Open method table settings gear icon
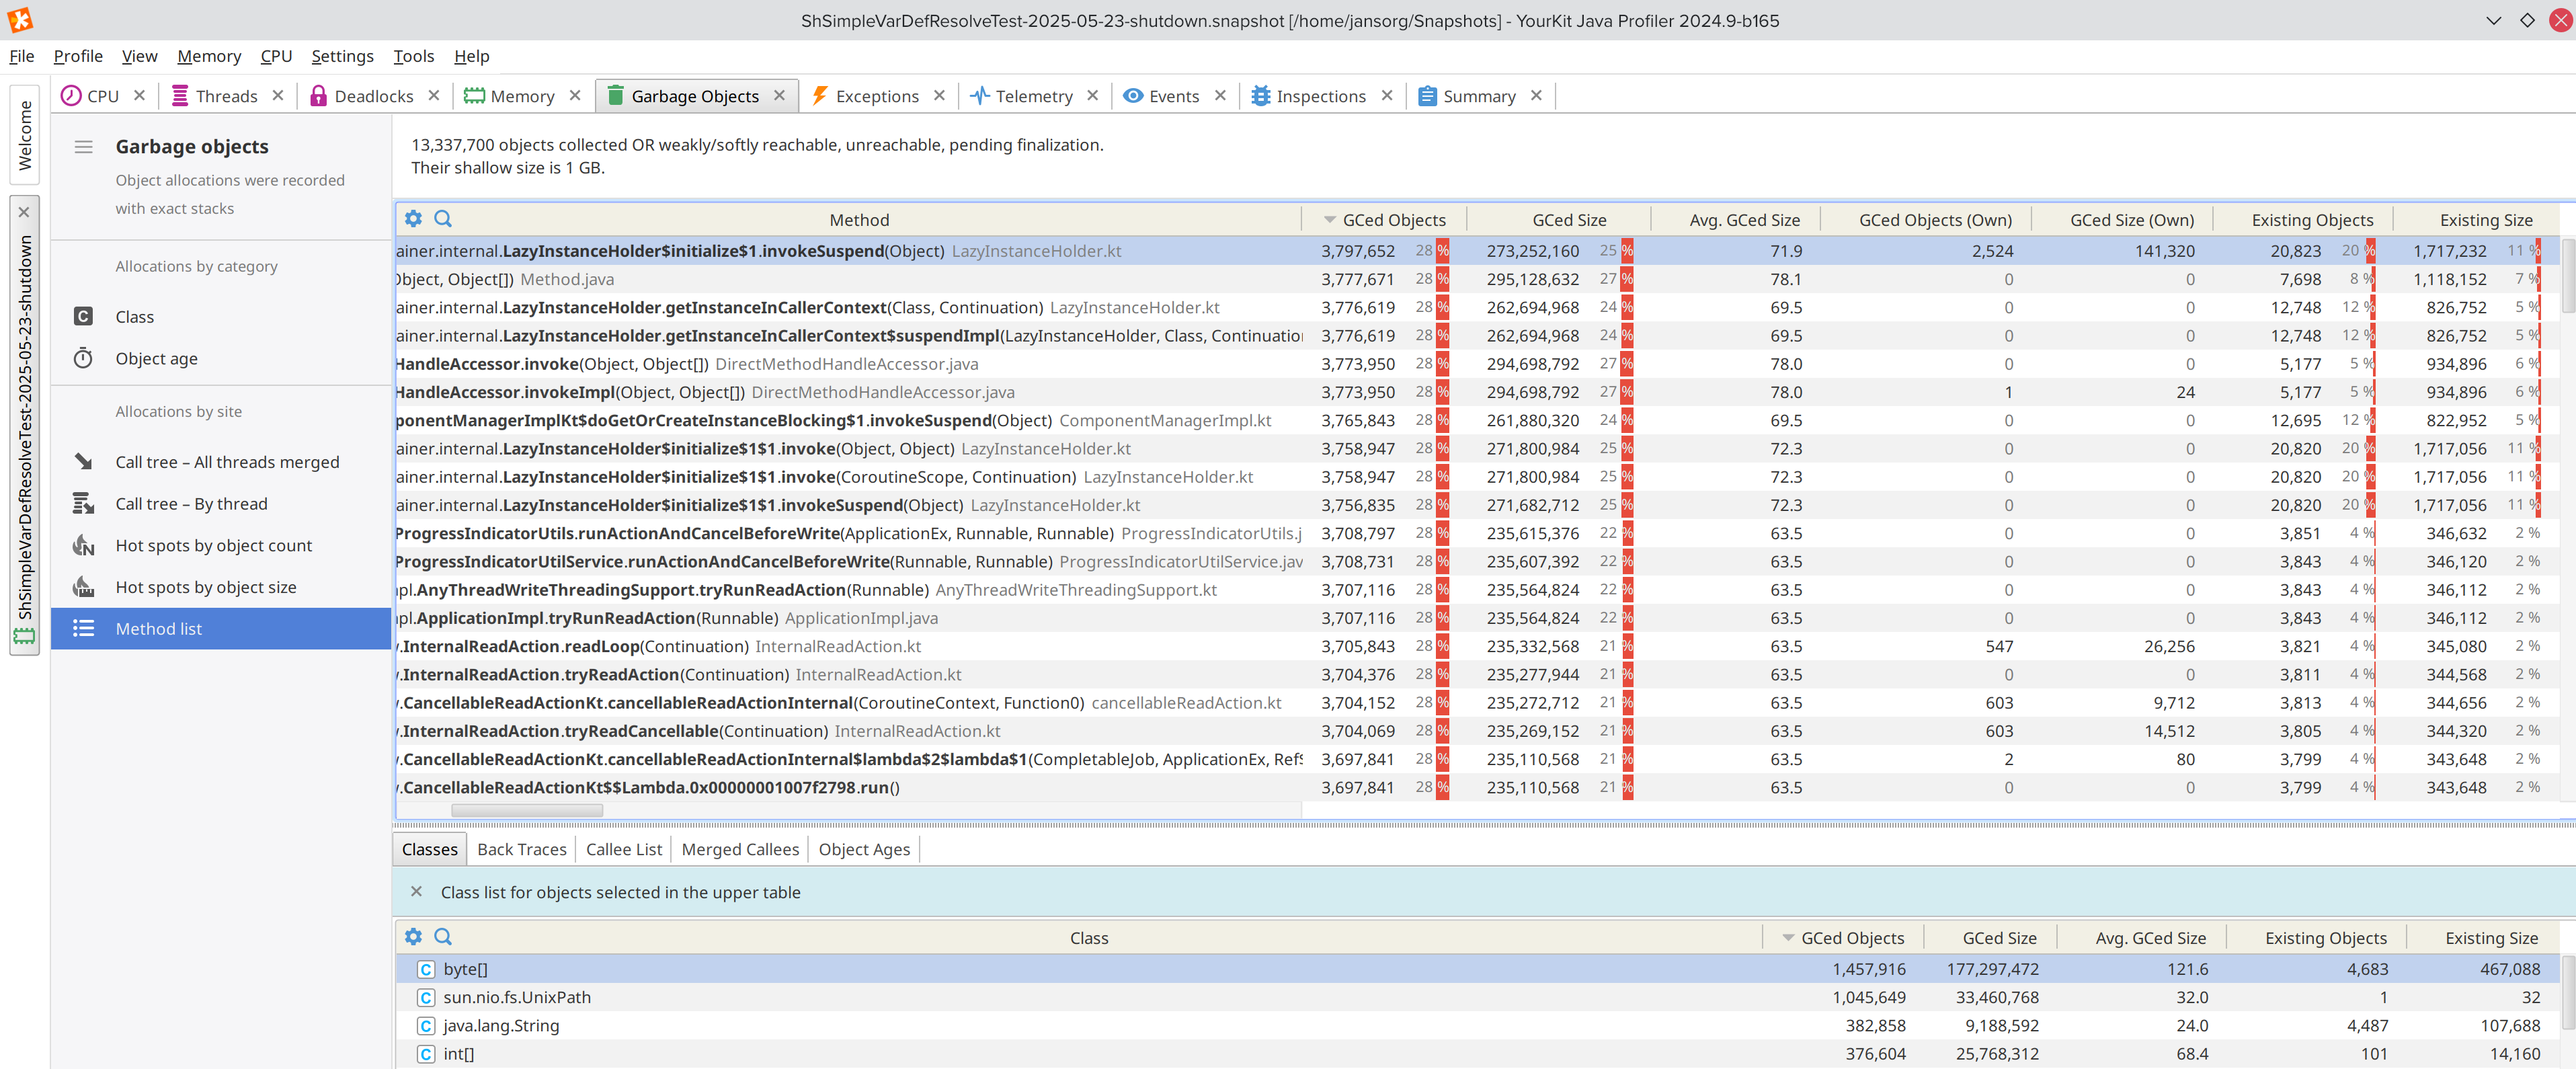Screen dimensions: 2576x1069 (413, 219)
